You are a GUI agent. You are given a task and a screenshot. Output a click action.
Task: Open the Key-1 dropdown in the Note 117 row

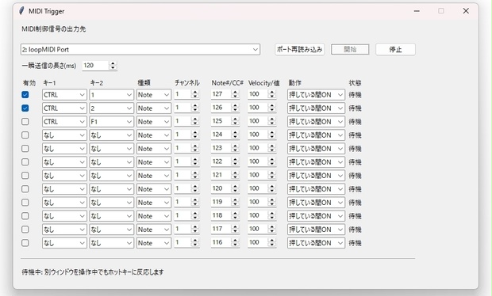(x=64, y=230)
